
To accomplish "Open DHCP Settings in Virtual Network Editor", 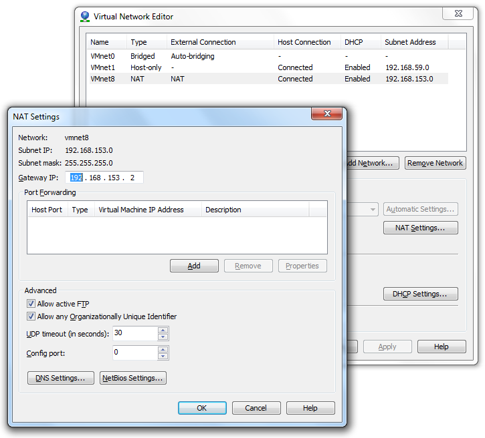I will 421,294.
